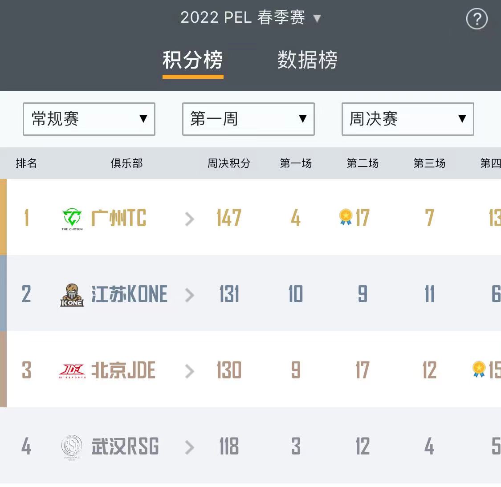Expand the 江苏KONE row chevron arrow
Image resolution: width=501 pixels, height=487 pixels.
coord(190,295)
